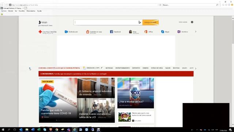Click the taskbar search magnifier

(9, 129)
